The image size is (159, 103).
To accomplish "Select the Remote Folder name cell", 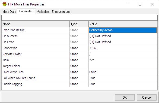I will pos(36,54).
